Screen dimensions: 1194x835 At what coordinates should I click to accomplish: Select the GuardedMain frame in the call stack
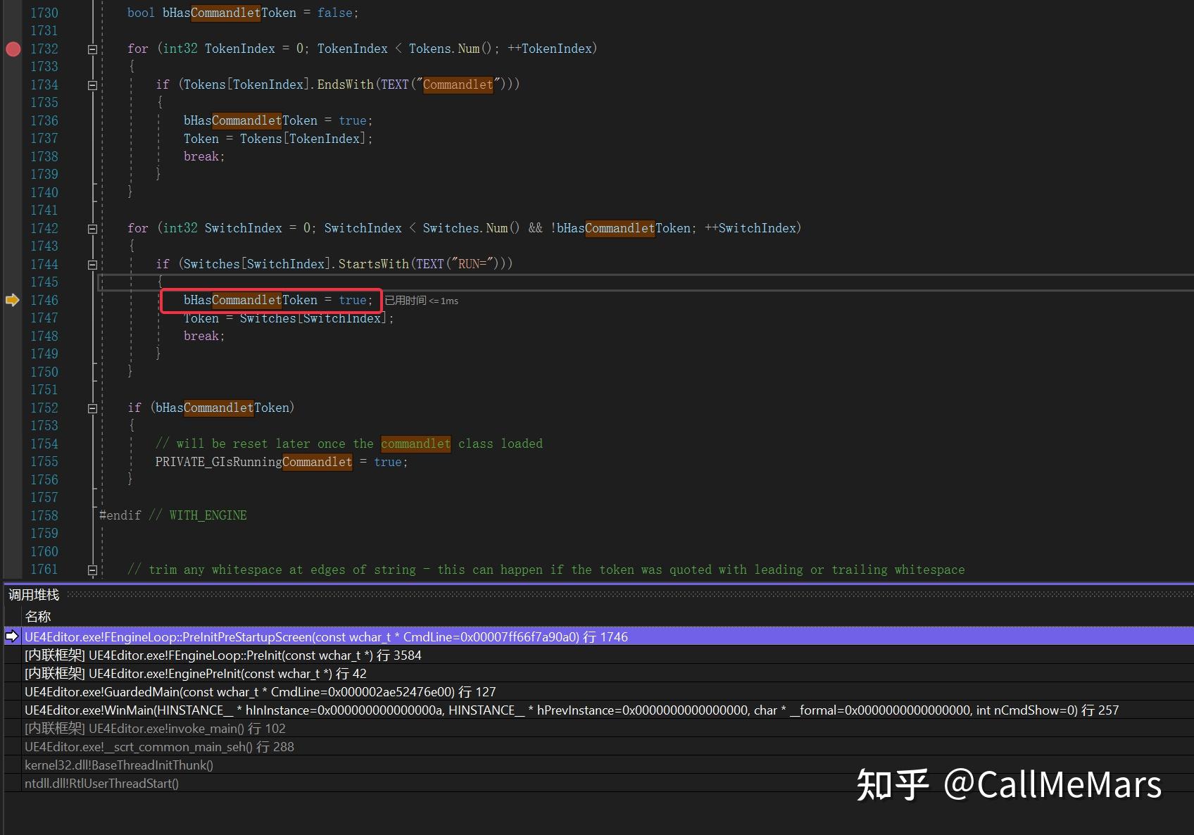(x=260, y=691)
